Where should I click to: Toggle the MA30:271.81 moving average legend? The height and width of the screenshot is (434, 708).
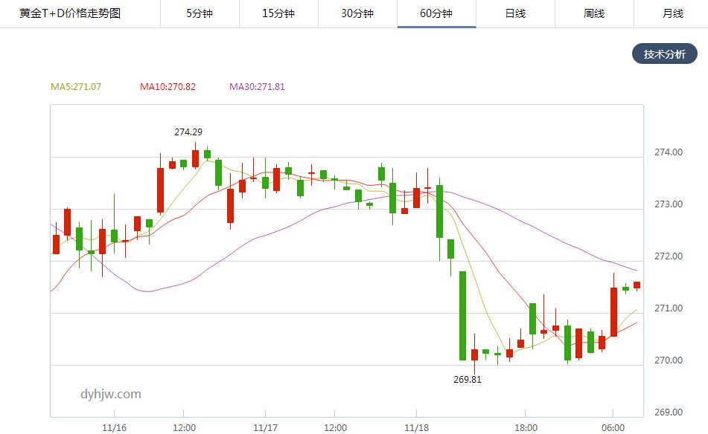(260, 87)
